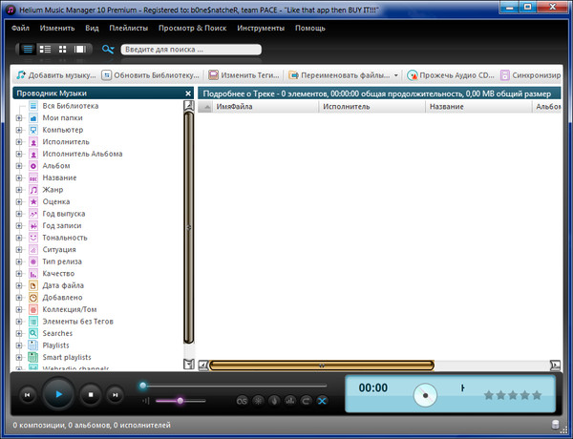Sort by the ИмяФайла column header

click(265, 107)
